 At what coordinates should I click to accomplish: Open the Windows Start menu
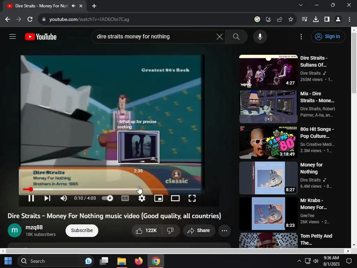point(8,261)
